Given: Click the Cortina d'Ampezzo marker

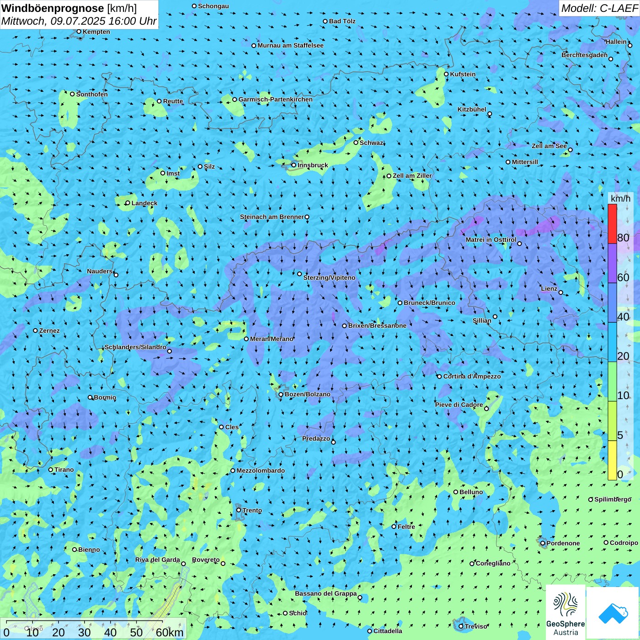Looking at the screenshot, I should 440,376.
